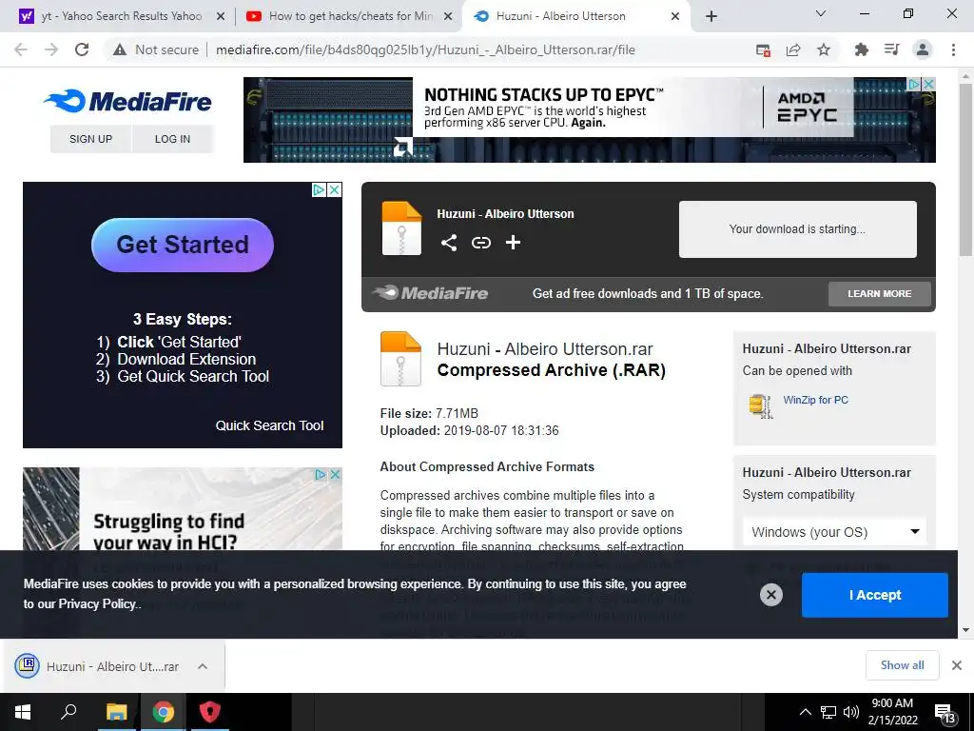Close the downloads bar
Screen dimensions: 974x731
957,665
